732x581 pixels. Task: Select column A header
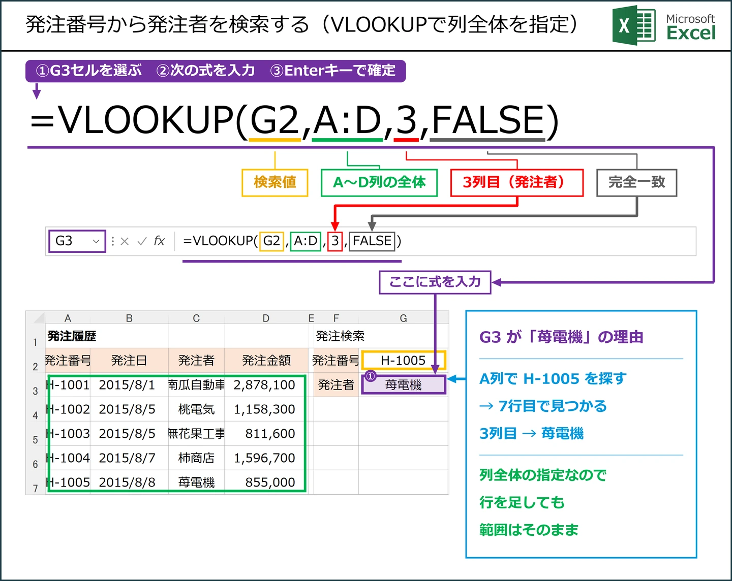[68, 318]
